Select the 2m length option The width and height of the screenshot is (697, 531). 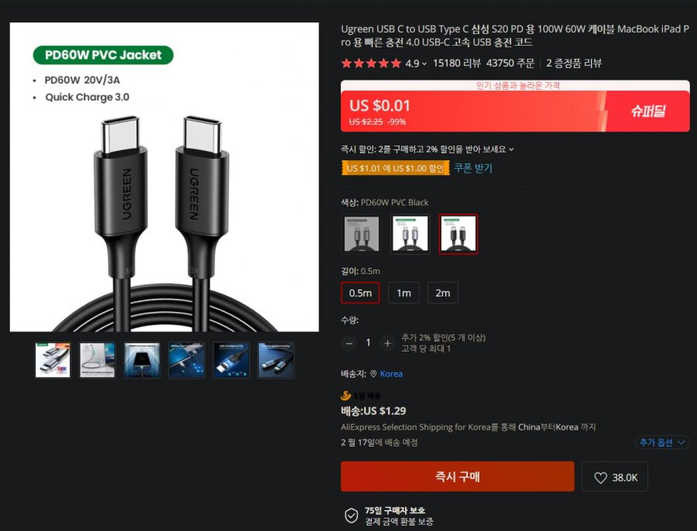click(443, 293)
